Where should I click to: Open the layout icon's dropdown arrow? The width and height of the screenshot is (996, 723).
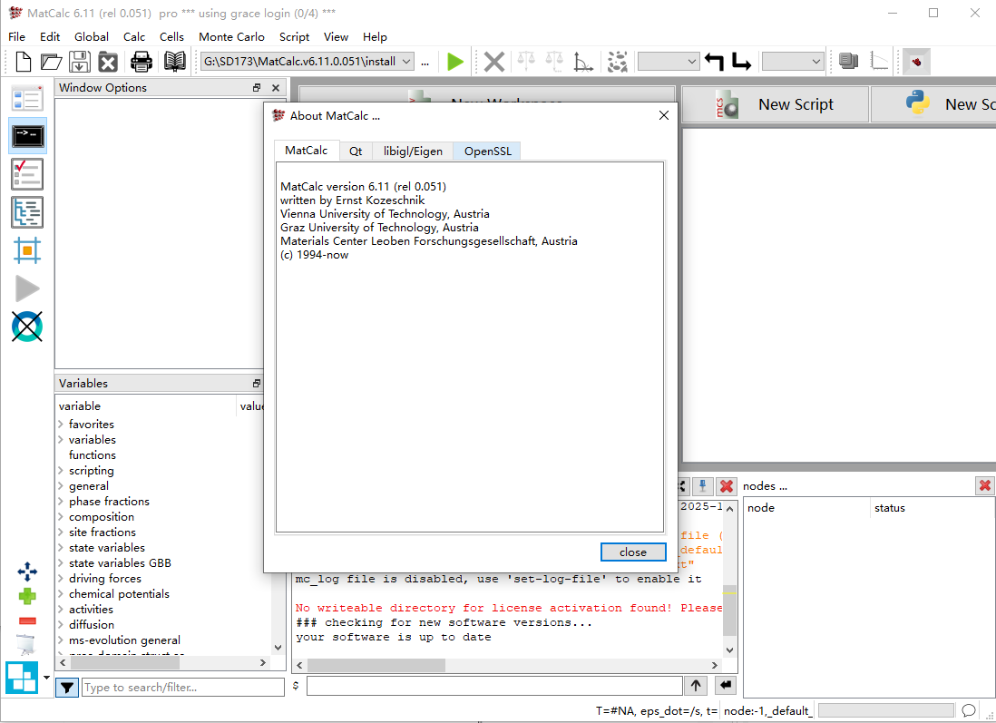pos(46,678)
